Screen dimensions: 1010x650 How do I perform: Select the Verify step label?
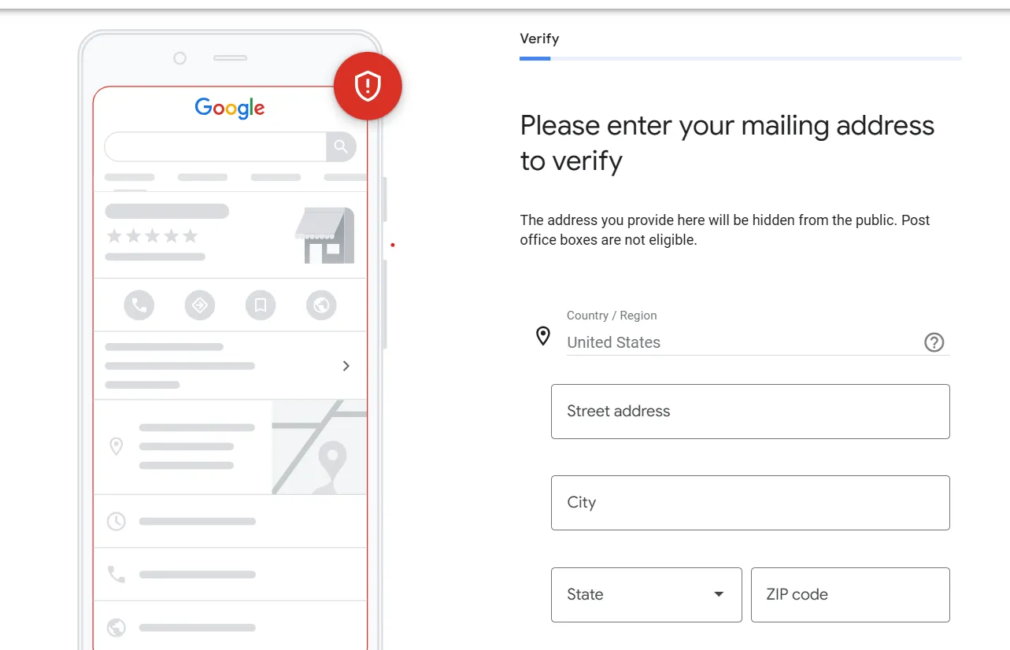click(538, 38)
